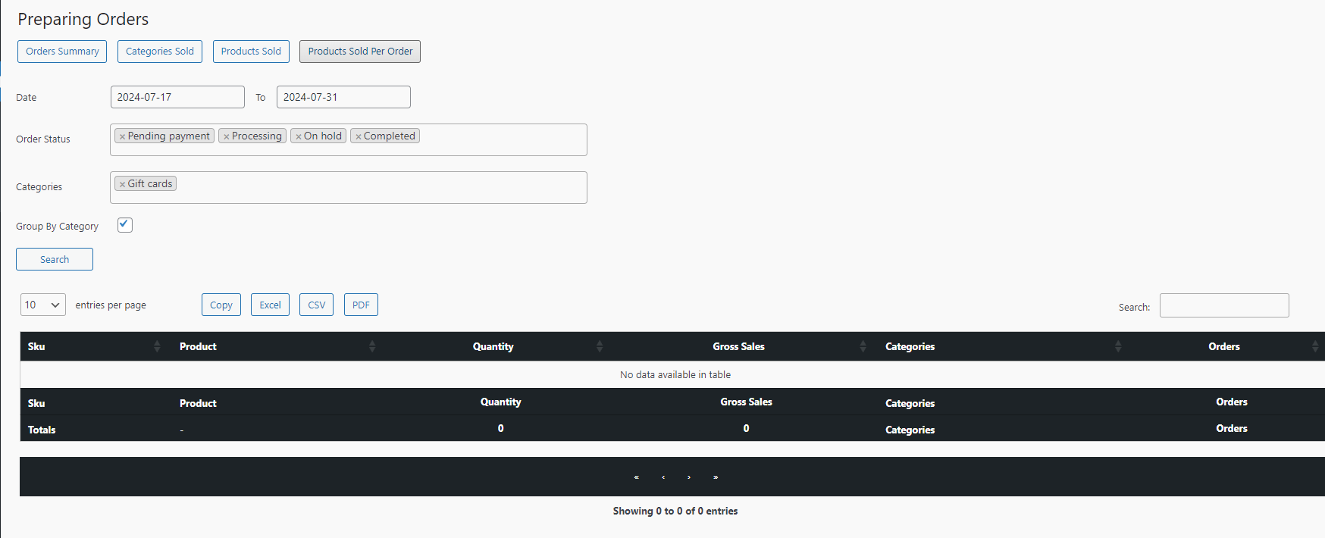Sort table by Gross Sales column arrows
Screen dimensions: 1325x538
coord(863,346)
